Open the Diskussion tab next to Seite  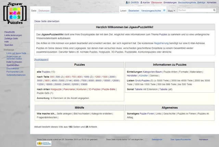pyautogui.click(x=44, y=11)
